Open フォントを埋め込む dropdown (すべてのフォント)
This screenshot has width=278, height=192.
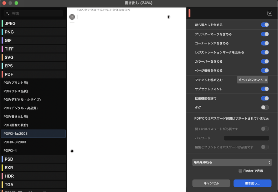click(x=252, y=80)
